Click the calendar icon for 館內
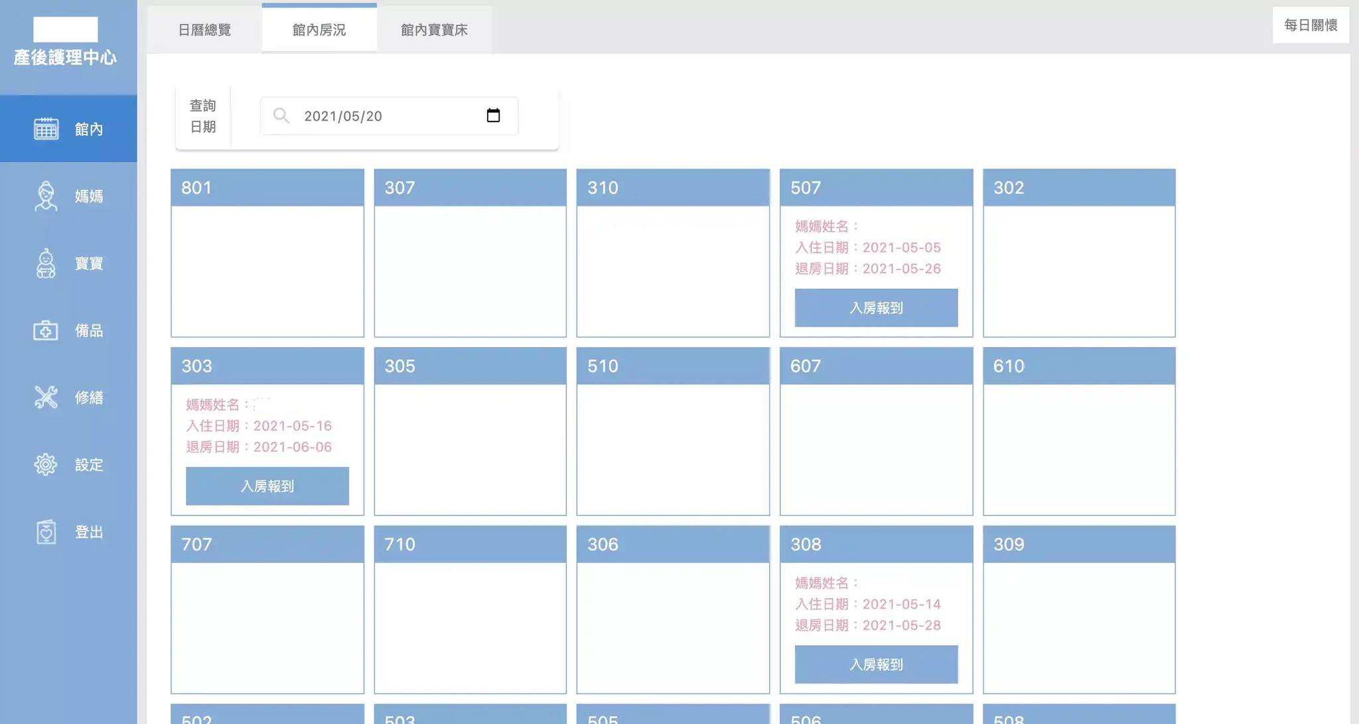 point(46,129)
